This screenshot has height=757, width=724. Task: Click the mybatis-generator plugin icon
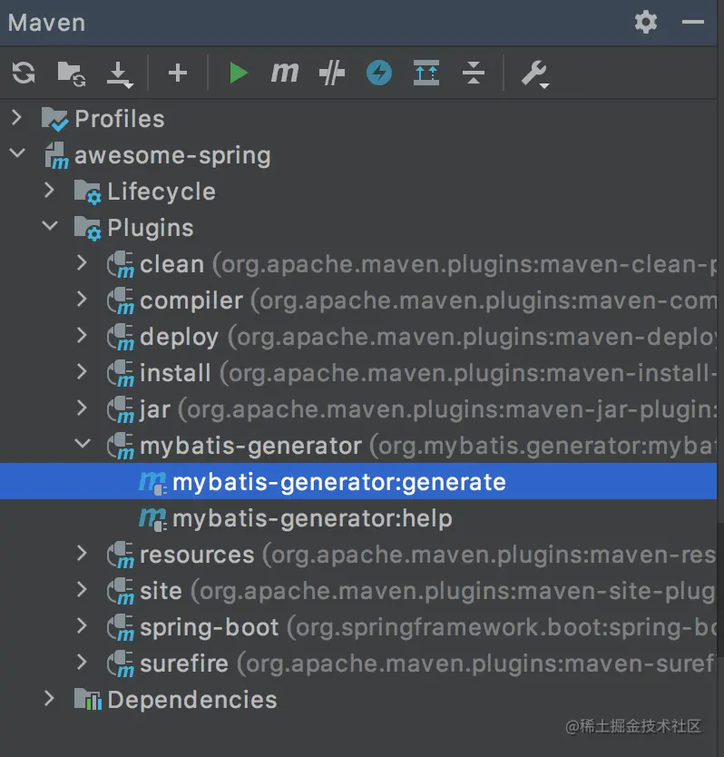point(120,446)
